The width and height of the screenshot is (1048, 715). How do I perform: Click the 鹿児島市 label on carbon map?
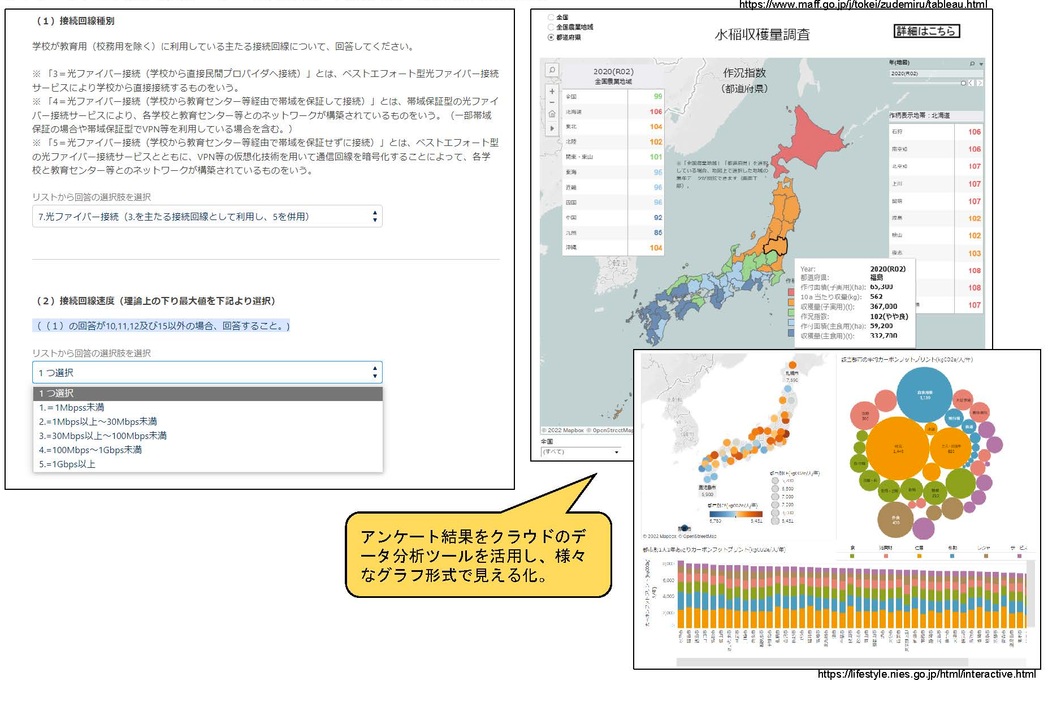(x=707, y=487)
